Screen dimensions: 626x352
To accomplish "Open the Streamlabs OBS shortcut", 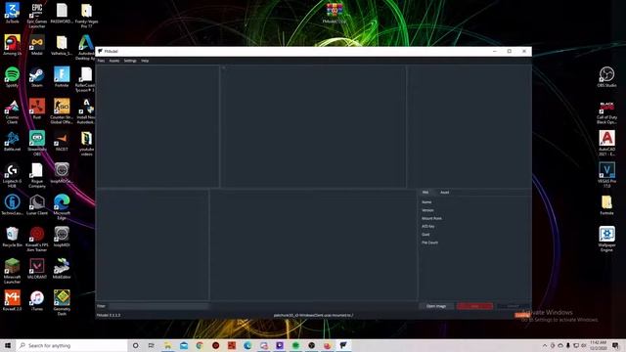I will click(x=37, y=144).
